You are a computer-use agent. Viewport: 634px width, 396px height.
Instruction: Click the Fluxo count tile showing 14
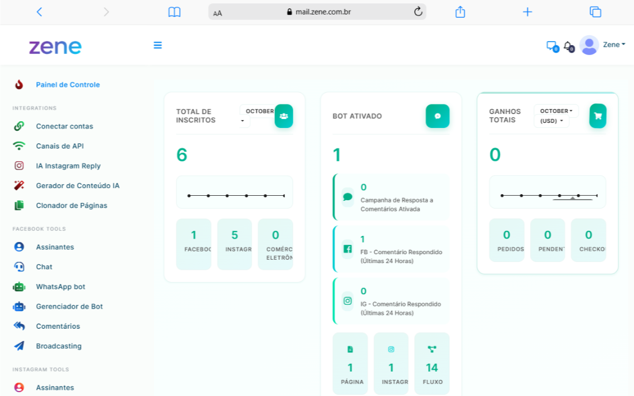pos(432,363)
